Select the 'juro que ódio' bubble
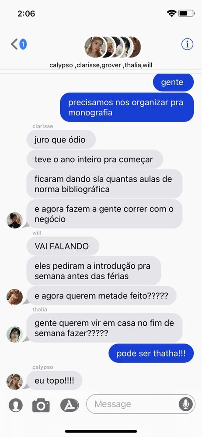This screenshot has width=202, height=437. pyautogui.click(x=61, y=139)
